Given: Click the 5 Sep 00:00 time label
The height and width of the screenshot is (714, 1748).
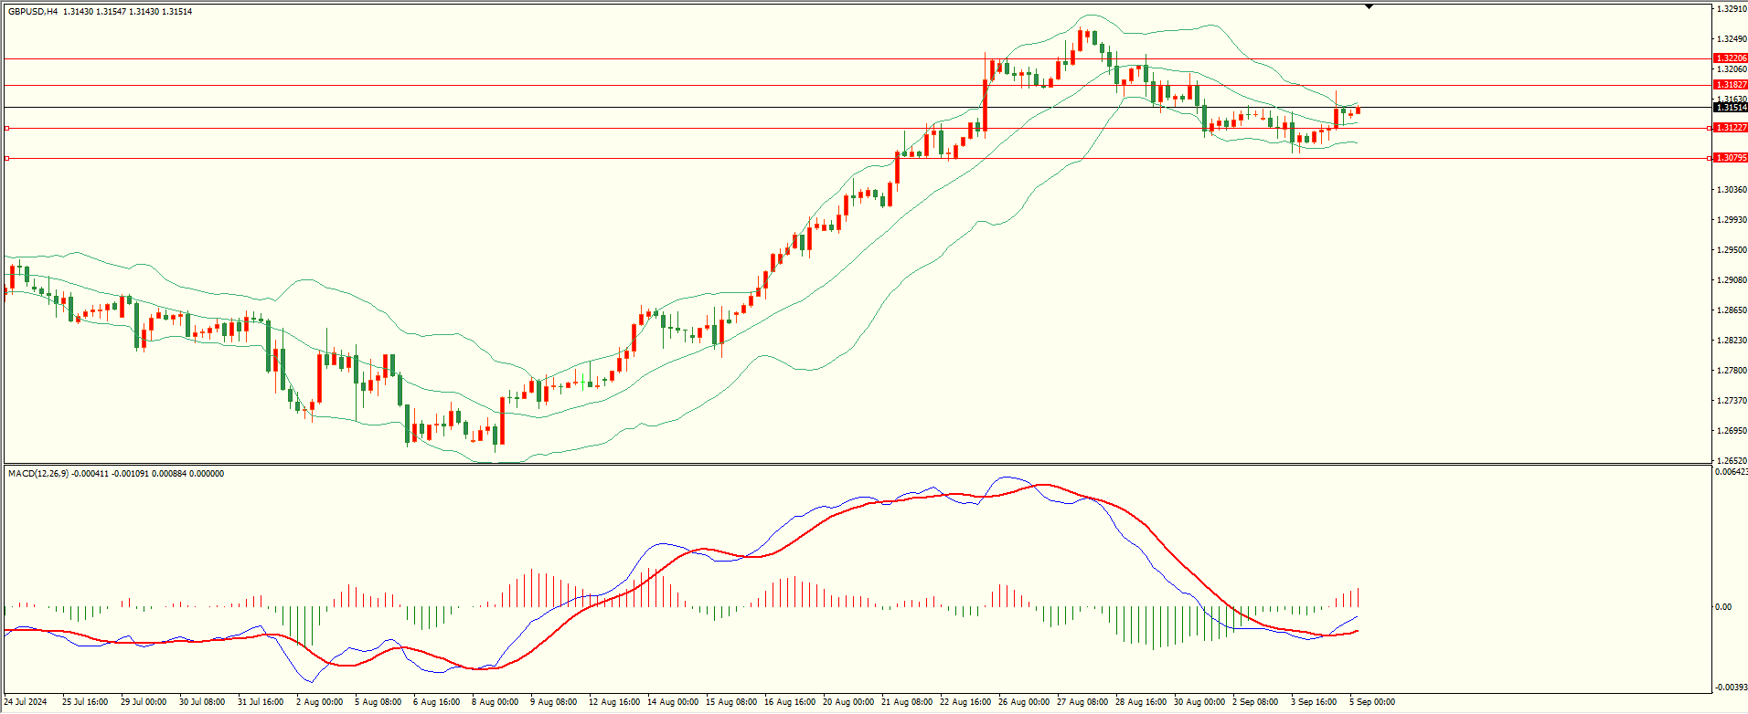Looking at the screenshot, I should [x=1372, y=702].
